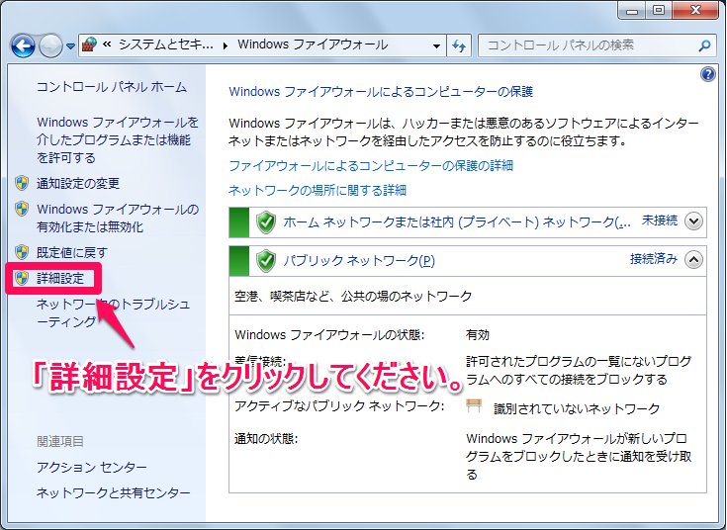Click the magnifier search icon

pos(704,45)
